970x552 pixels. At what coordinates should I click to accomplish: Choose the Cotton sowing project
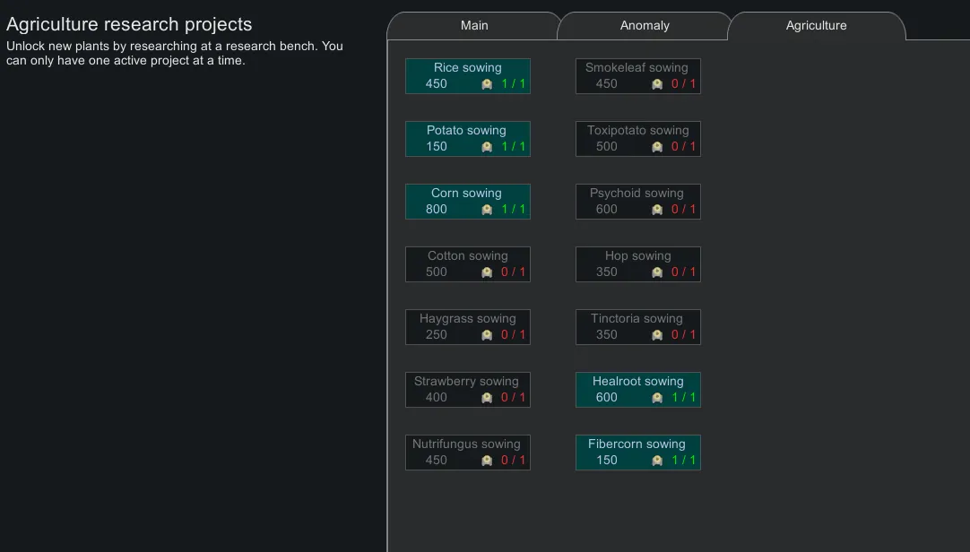click(x=467, y=263)
